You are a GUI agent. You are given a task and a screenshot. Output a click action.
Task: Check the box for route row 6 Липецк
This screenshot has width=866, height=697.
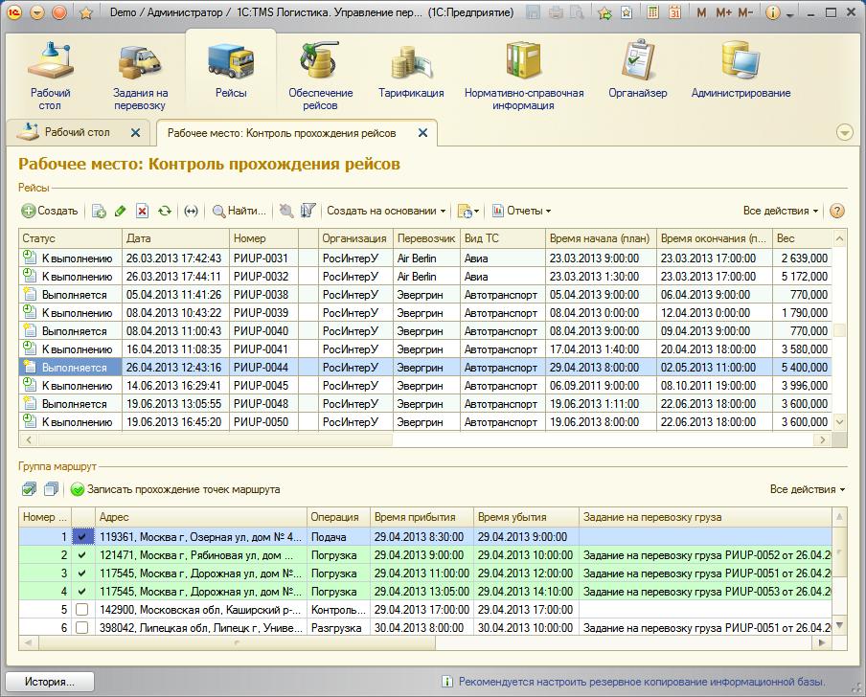(81, 628)
